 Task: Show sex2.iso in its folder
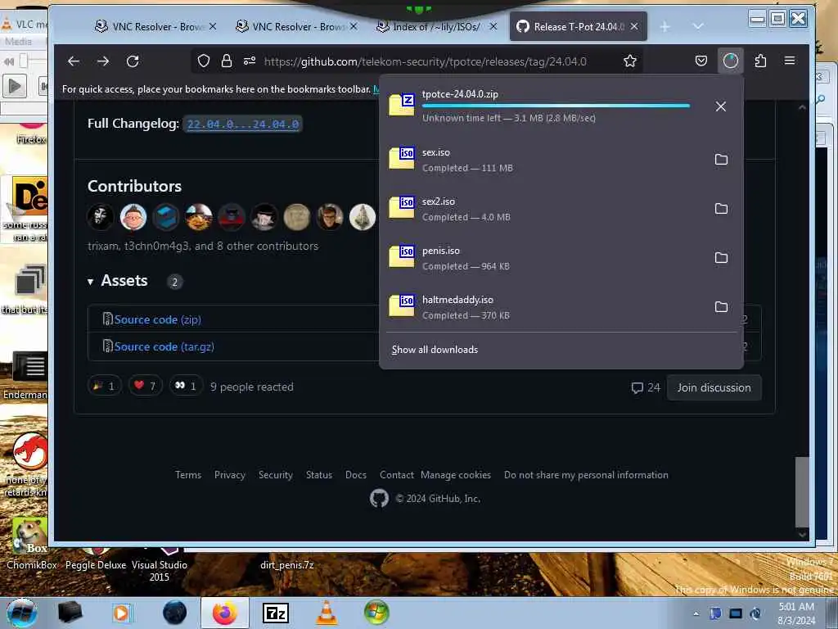coord(721,209)
